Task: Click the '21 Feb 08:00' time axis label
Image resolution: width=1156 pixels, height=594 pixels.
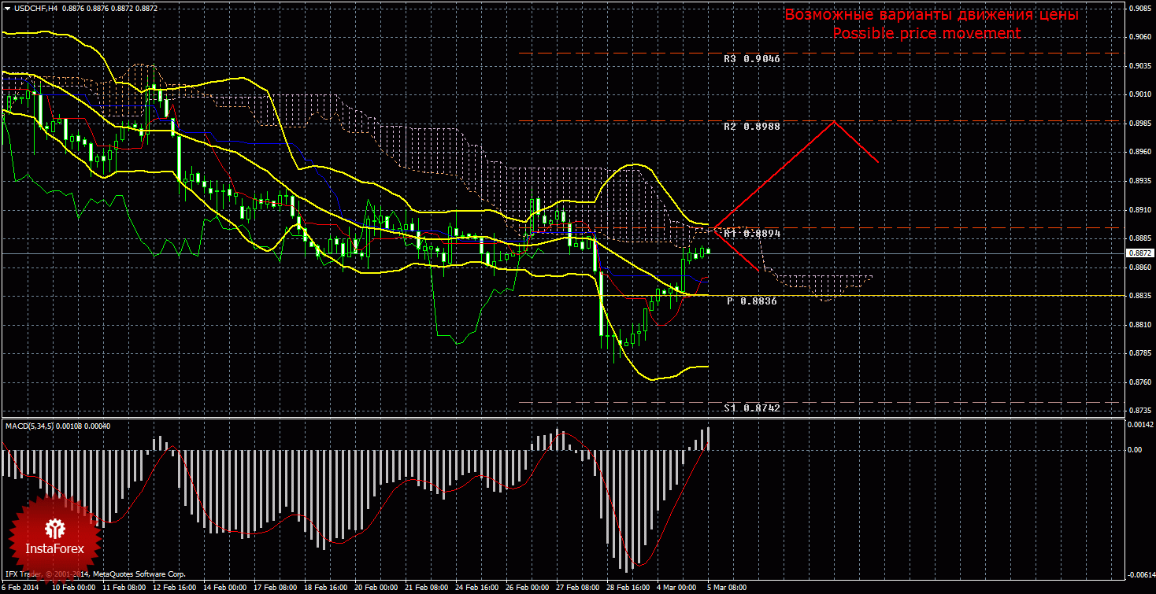Action: tap(428, 588)
